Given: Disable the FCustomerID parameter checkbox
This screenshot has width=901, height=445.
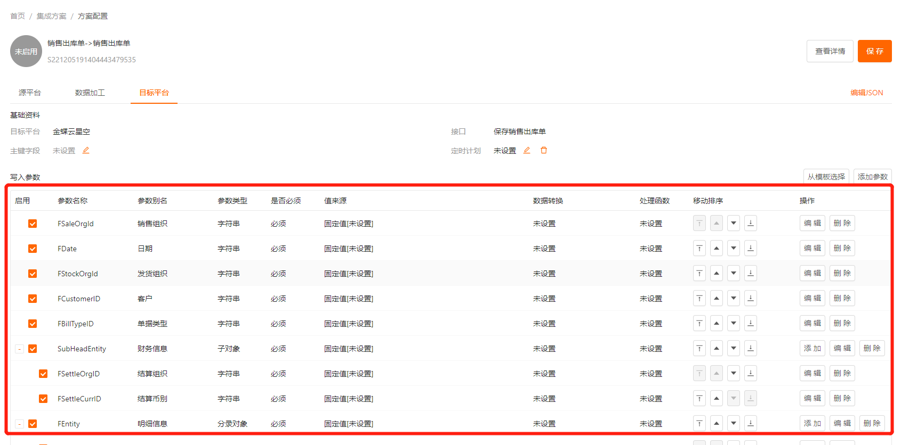Looking at the screenshot, I should pos(33,299).
